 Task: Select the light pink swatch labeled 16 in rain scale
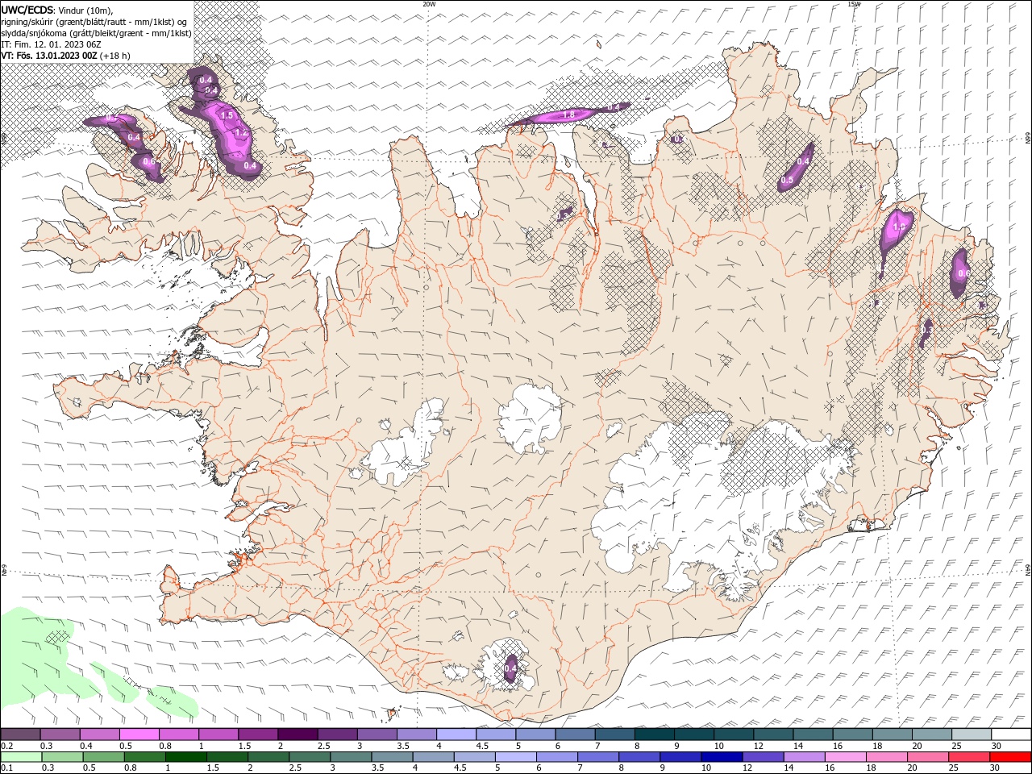pyautogui.click(x=846, y=757)
